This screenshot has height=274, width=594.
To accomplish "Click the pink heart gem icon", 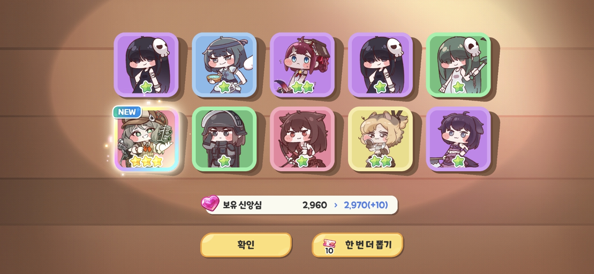I will (x=210, y=203).
